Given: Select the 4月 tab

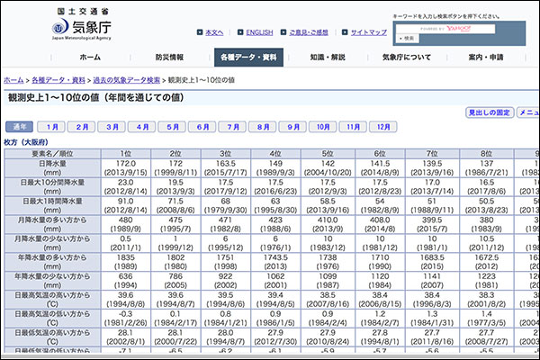Looking at the screenshot, I should click(x=141, y=127).
